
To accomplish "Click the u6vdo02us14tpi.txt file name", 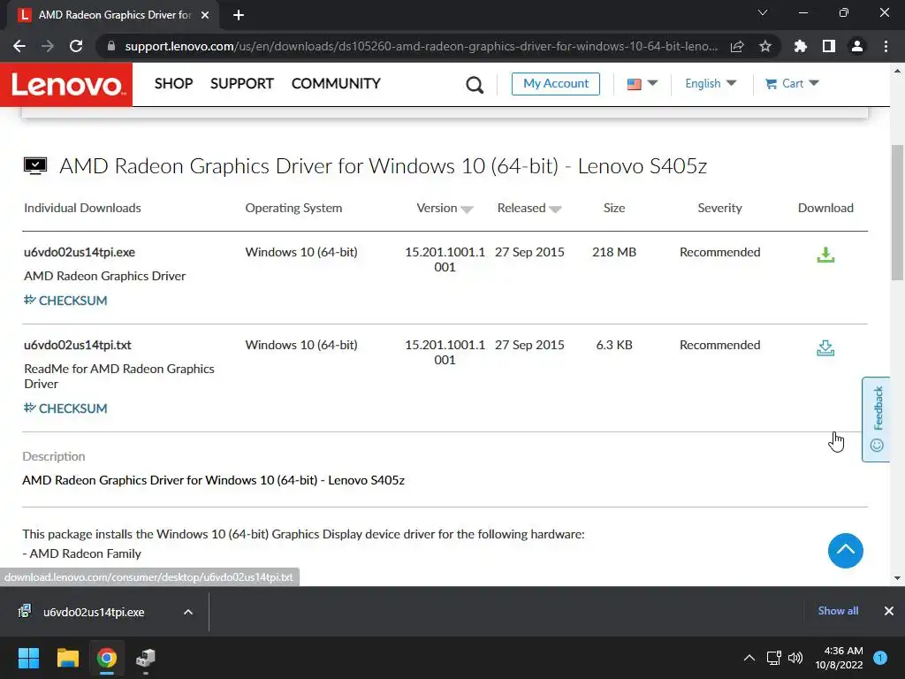I will click(x=78, y=346).
